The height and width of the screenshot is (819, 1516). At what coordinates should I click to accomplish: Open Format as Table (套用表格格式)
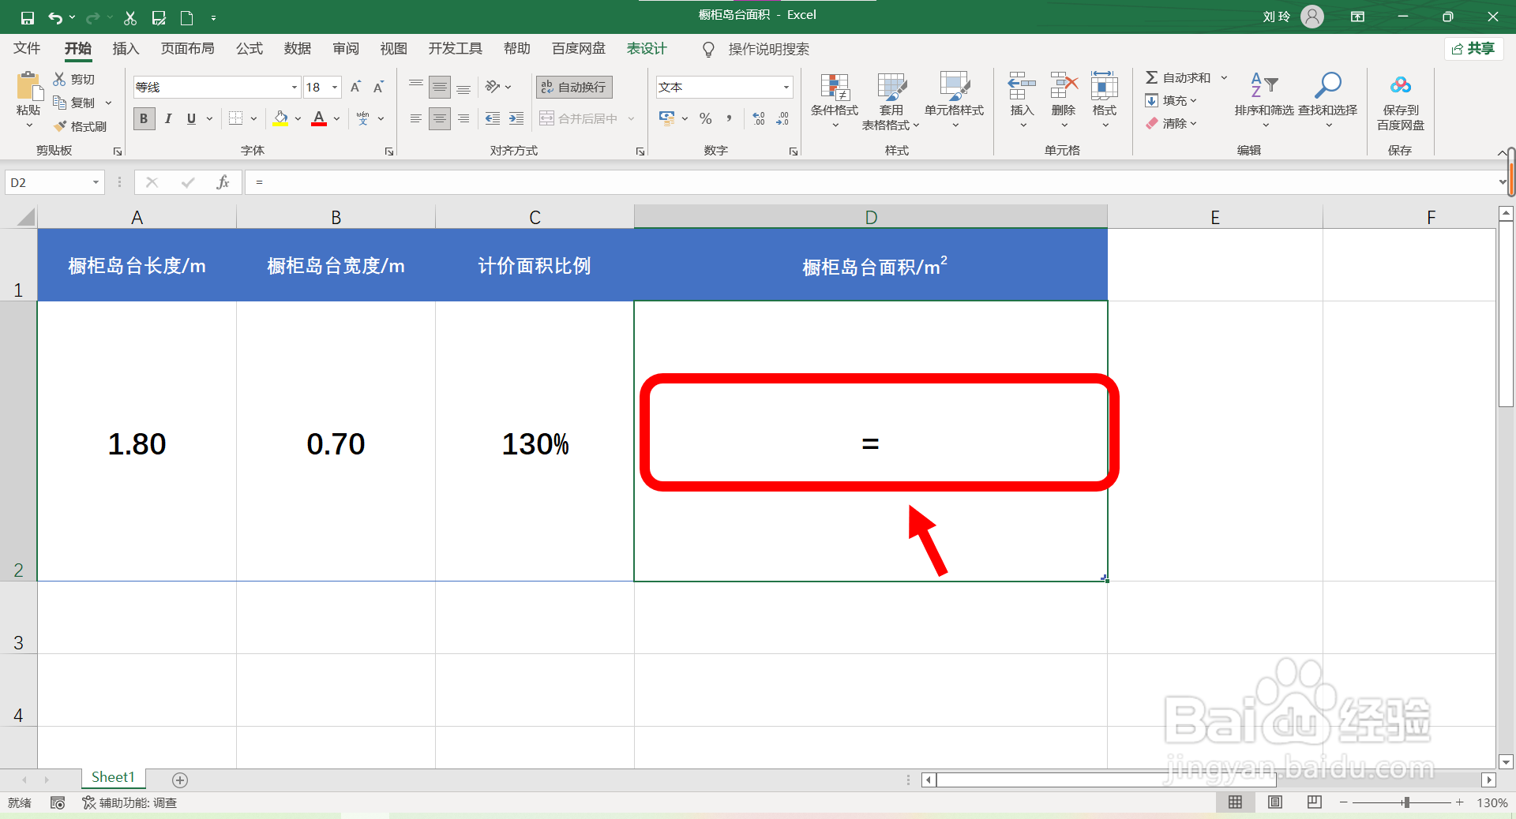[891, 101]
